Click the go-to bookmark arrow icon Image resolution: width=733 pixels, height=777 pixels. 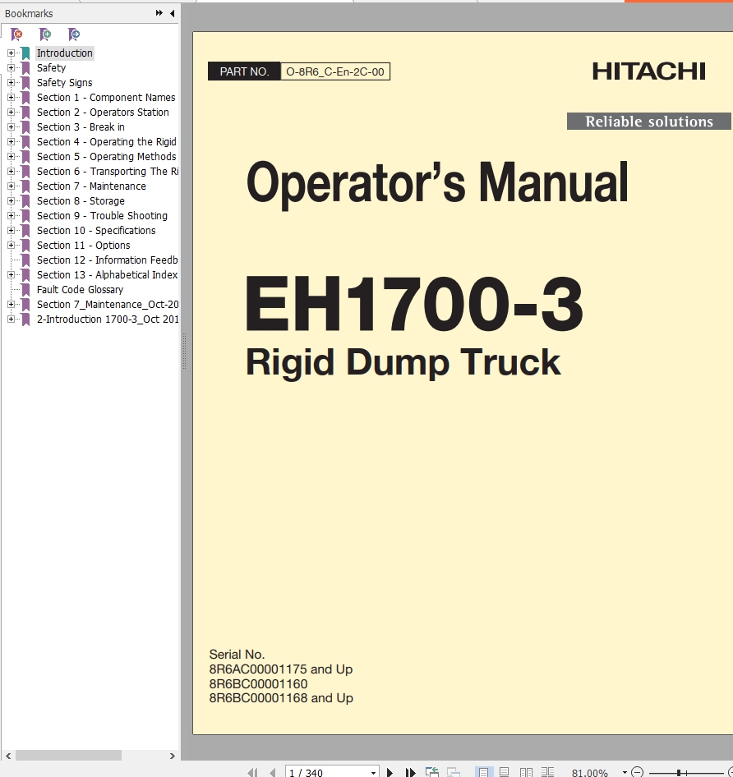(x=74, y=34)
